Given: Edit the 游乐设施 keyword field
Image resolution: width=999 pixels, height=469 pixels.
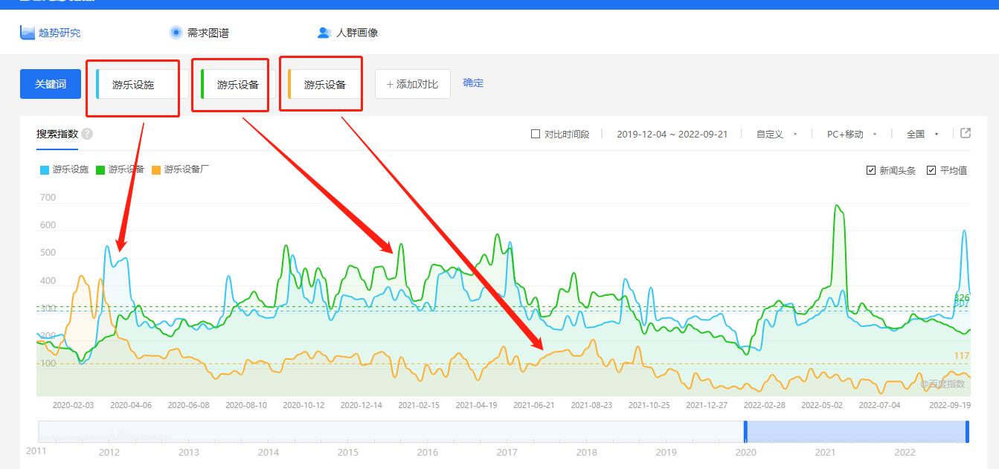Looking at the screenshot, I should [137, 85].
